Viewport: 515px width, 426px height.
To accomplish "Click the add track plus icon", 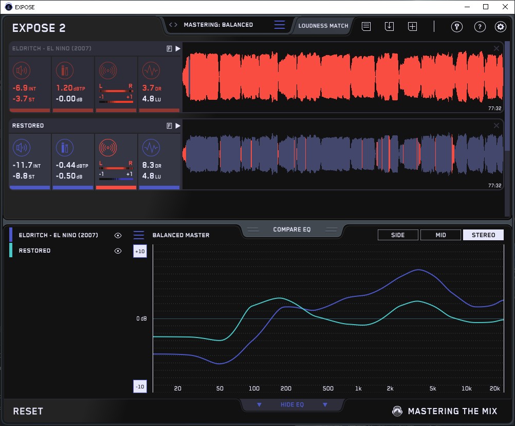I will click(412, 26).
